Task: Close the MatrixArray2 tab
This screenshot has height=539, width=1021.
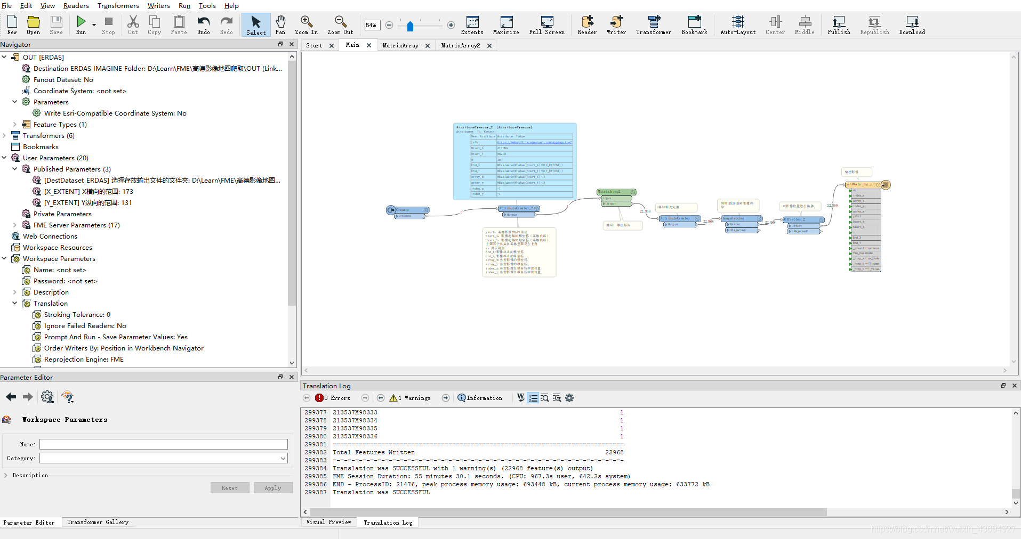Action: [489, 46]
